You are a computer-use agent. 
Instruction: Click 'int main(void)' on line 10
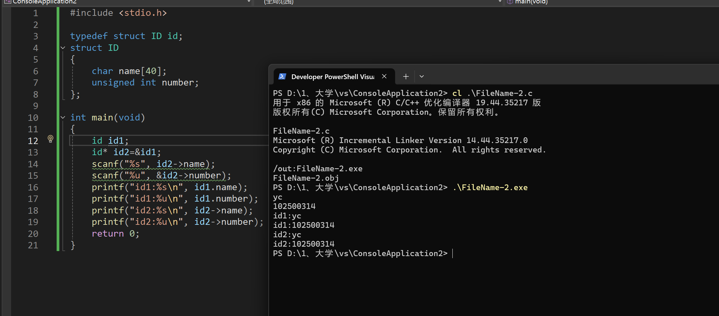108,117
